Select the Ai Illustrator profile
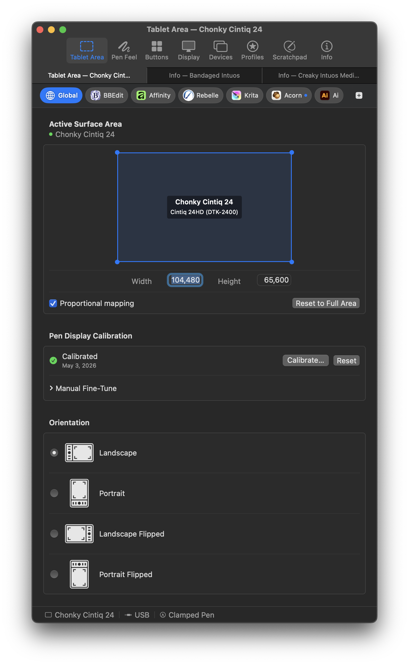Image resolution: width=409 pixels, height=665 pixels. coord(329,95)
